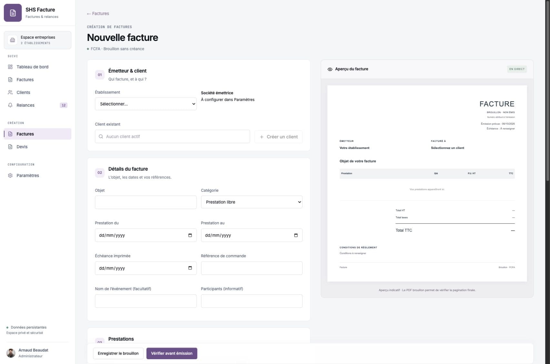Click the Prestation du date field
The height and width of the screenshot is (364, 550).
(145, 235)
